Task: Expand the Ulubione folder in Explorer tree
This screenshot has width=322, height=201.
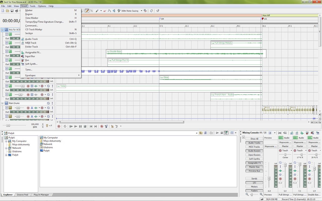Action: click(x=6, y=152)
